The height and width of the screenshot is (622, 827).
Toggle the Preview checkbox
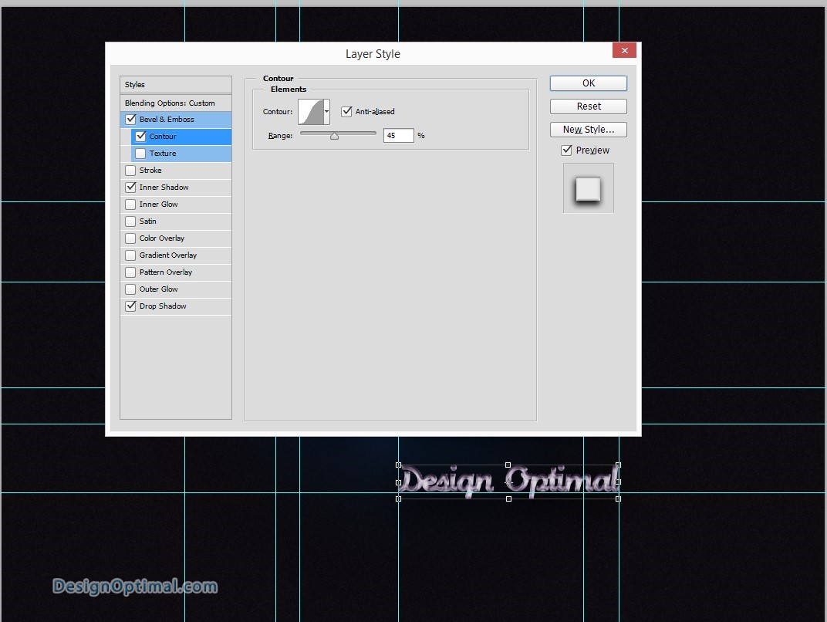pyautogui.click(x=566, y=150)
